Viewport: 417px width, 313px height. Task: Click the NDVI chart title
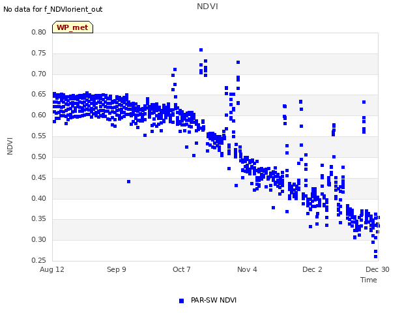point(207,7)
